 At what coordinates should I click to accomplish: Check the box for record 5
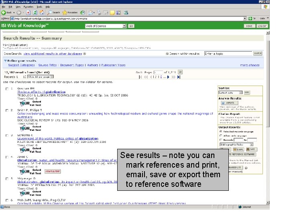coord(7,179)
